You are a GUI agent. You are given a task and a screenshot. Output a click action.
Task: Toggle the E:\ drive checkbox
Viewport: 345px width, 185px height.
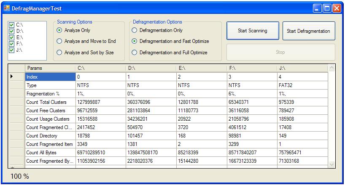12,37
